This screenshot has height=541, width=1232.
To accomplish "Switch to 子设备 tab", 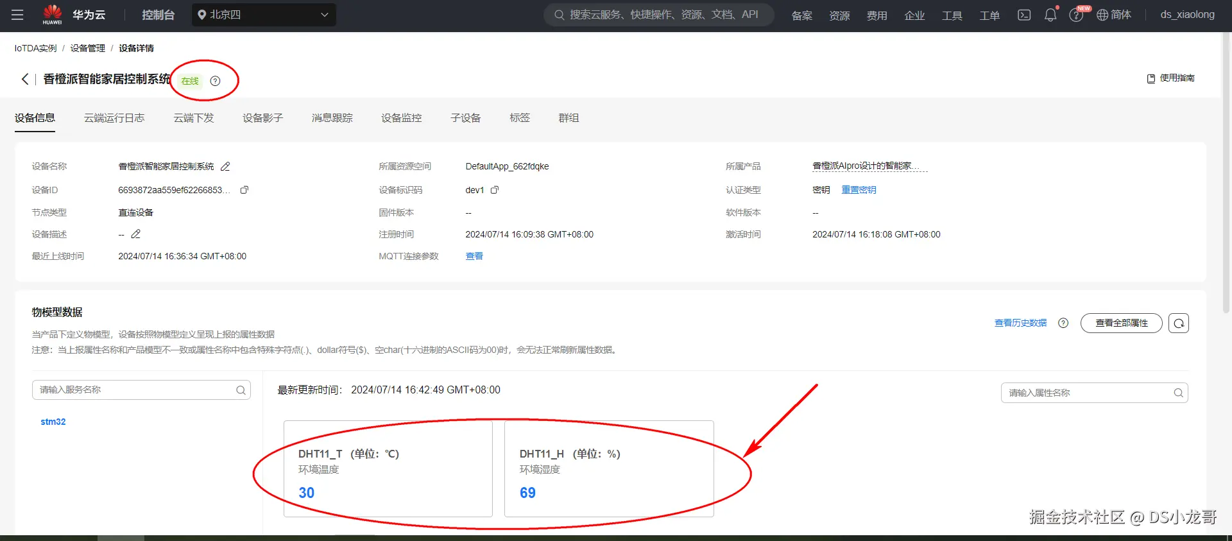I will click(x=465, y=118).
